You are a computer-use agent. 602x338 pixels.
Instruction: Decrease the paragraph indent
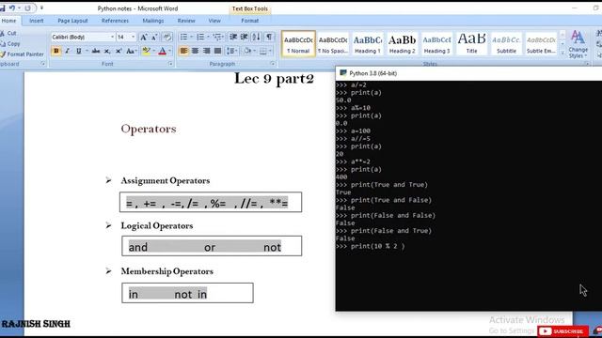click(x=233, y=37)
